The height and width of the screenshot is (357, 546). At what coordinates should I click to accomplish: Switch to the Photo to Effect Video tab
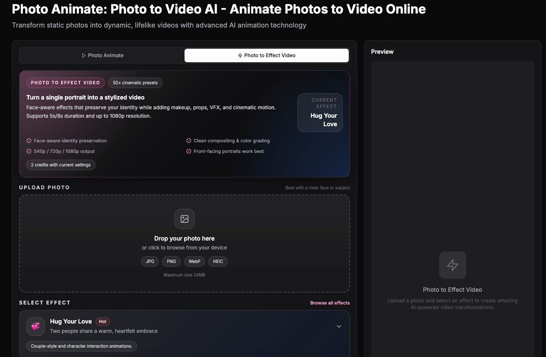coord(266,55)
